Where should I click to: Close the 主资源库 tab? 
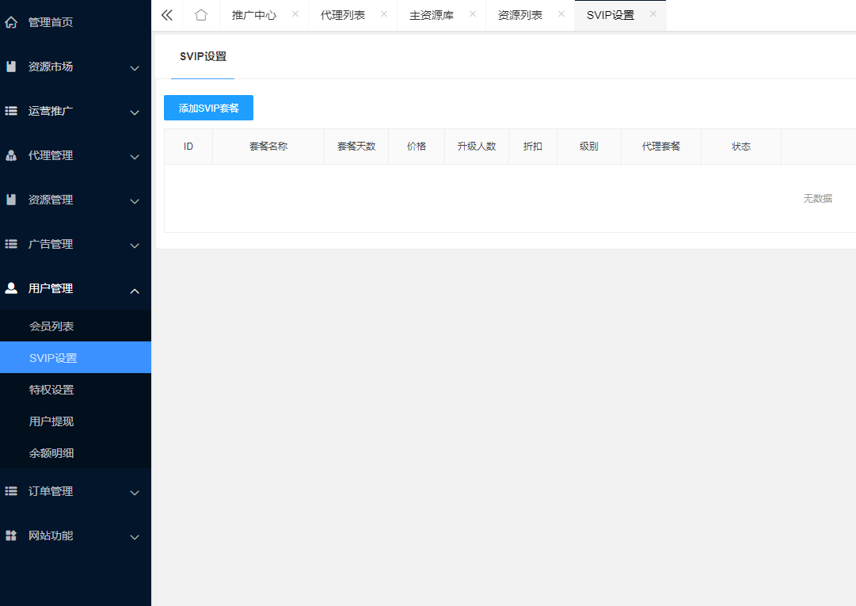pyautogui.click(x=473, y=14)
